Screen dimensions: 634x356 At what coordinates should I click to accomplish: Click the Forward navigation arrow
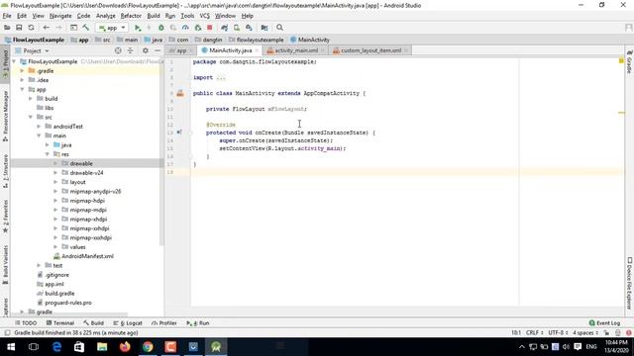click(x=58, y=28)
